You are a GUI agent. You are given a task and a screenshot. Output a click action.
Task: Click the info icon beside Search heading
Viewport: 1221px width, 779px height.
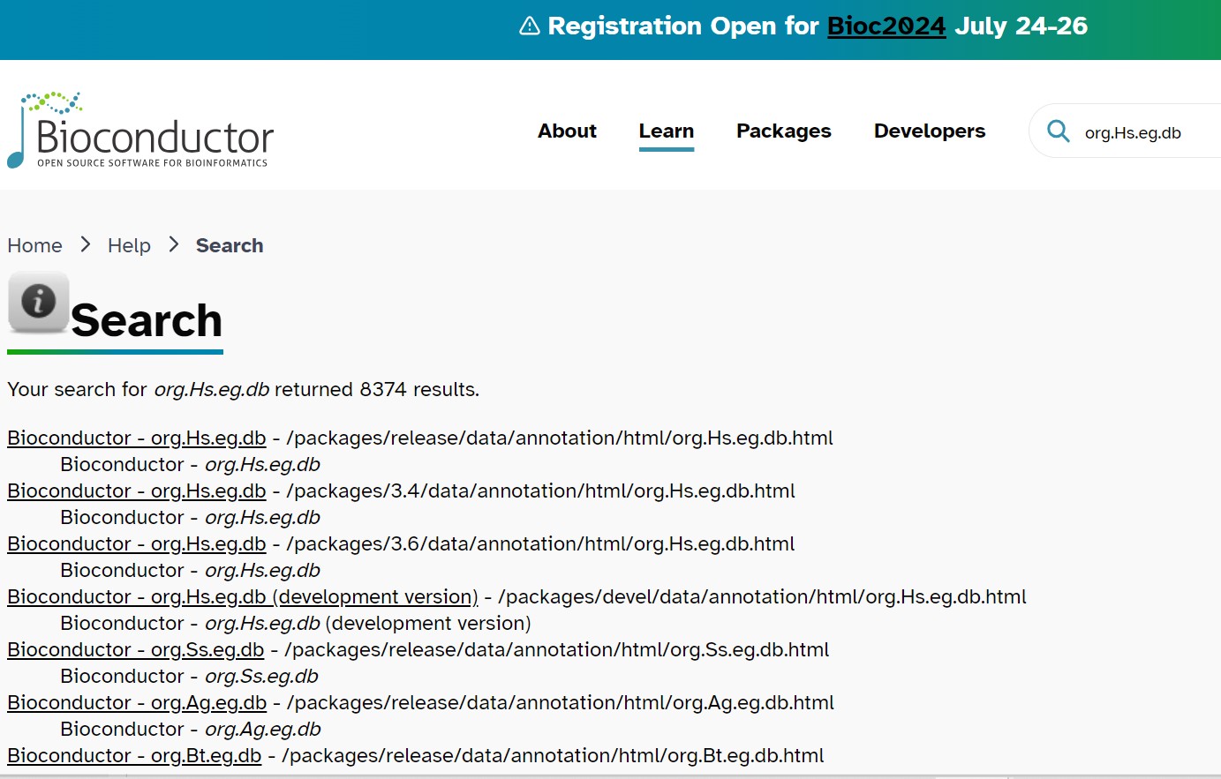pos(39,302)
